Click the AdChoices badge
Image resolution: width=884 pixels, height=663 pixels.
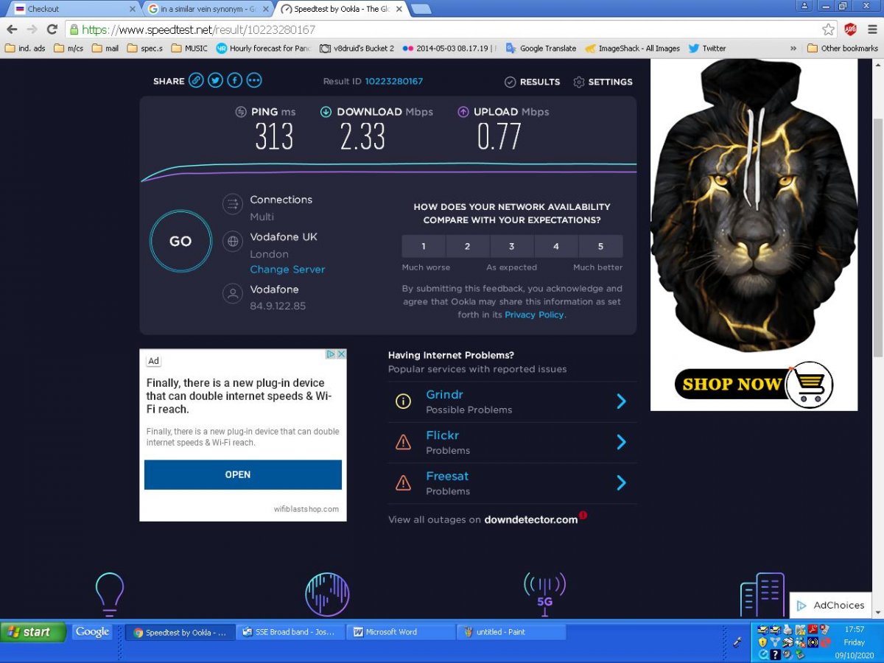pos(830,605)
